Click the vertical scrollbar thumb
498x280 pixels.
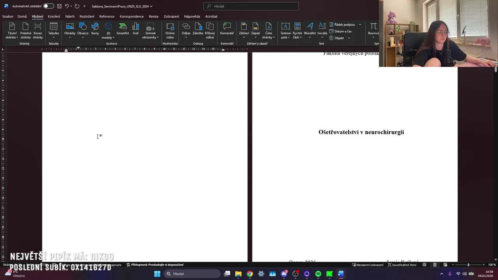click(x=496, y=70)
